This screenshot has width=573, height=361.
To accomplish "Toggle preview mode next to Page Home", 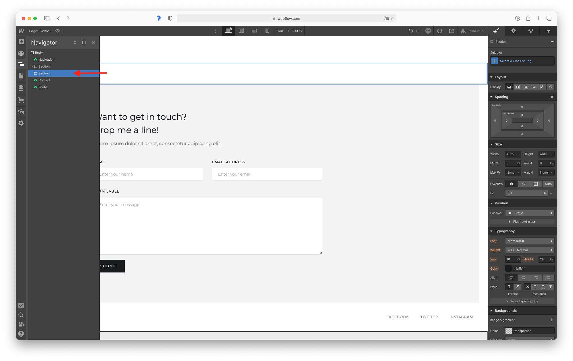I will pos(57,31).
